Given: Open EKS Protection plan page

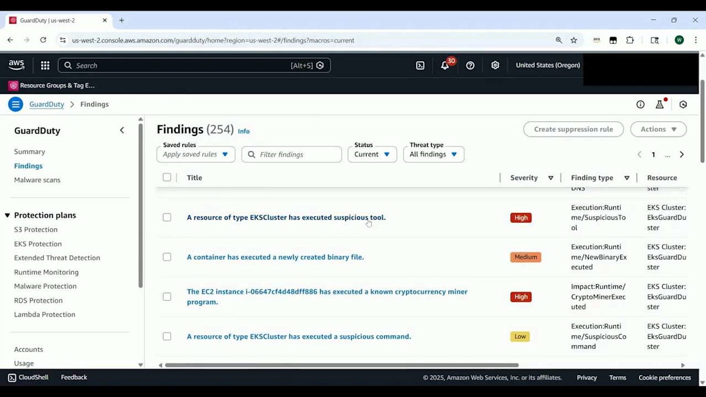Looking at the screenshot, I should pos(38,243).
